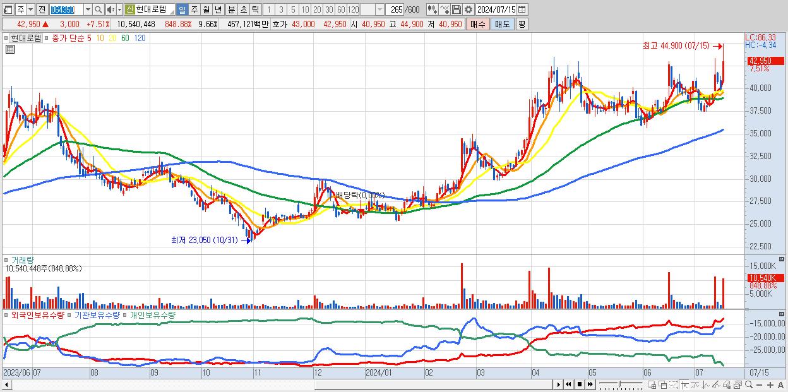Switch to monthly 월 chart period
Screen dimensions: 788x392
coord(206,9)
